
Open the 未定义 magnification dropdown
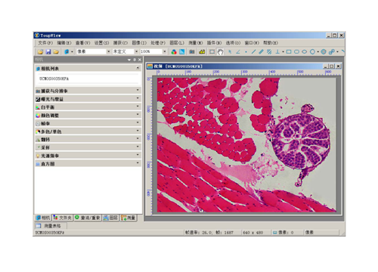point(136,51)
